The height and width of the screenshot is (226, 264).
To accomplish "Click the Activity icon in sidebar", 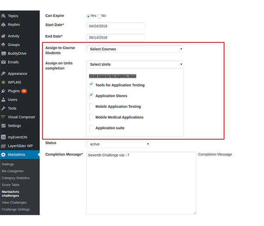I will (x=3, y=36).
